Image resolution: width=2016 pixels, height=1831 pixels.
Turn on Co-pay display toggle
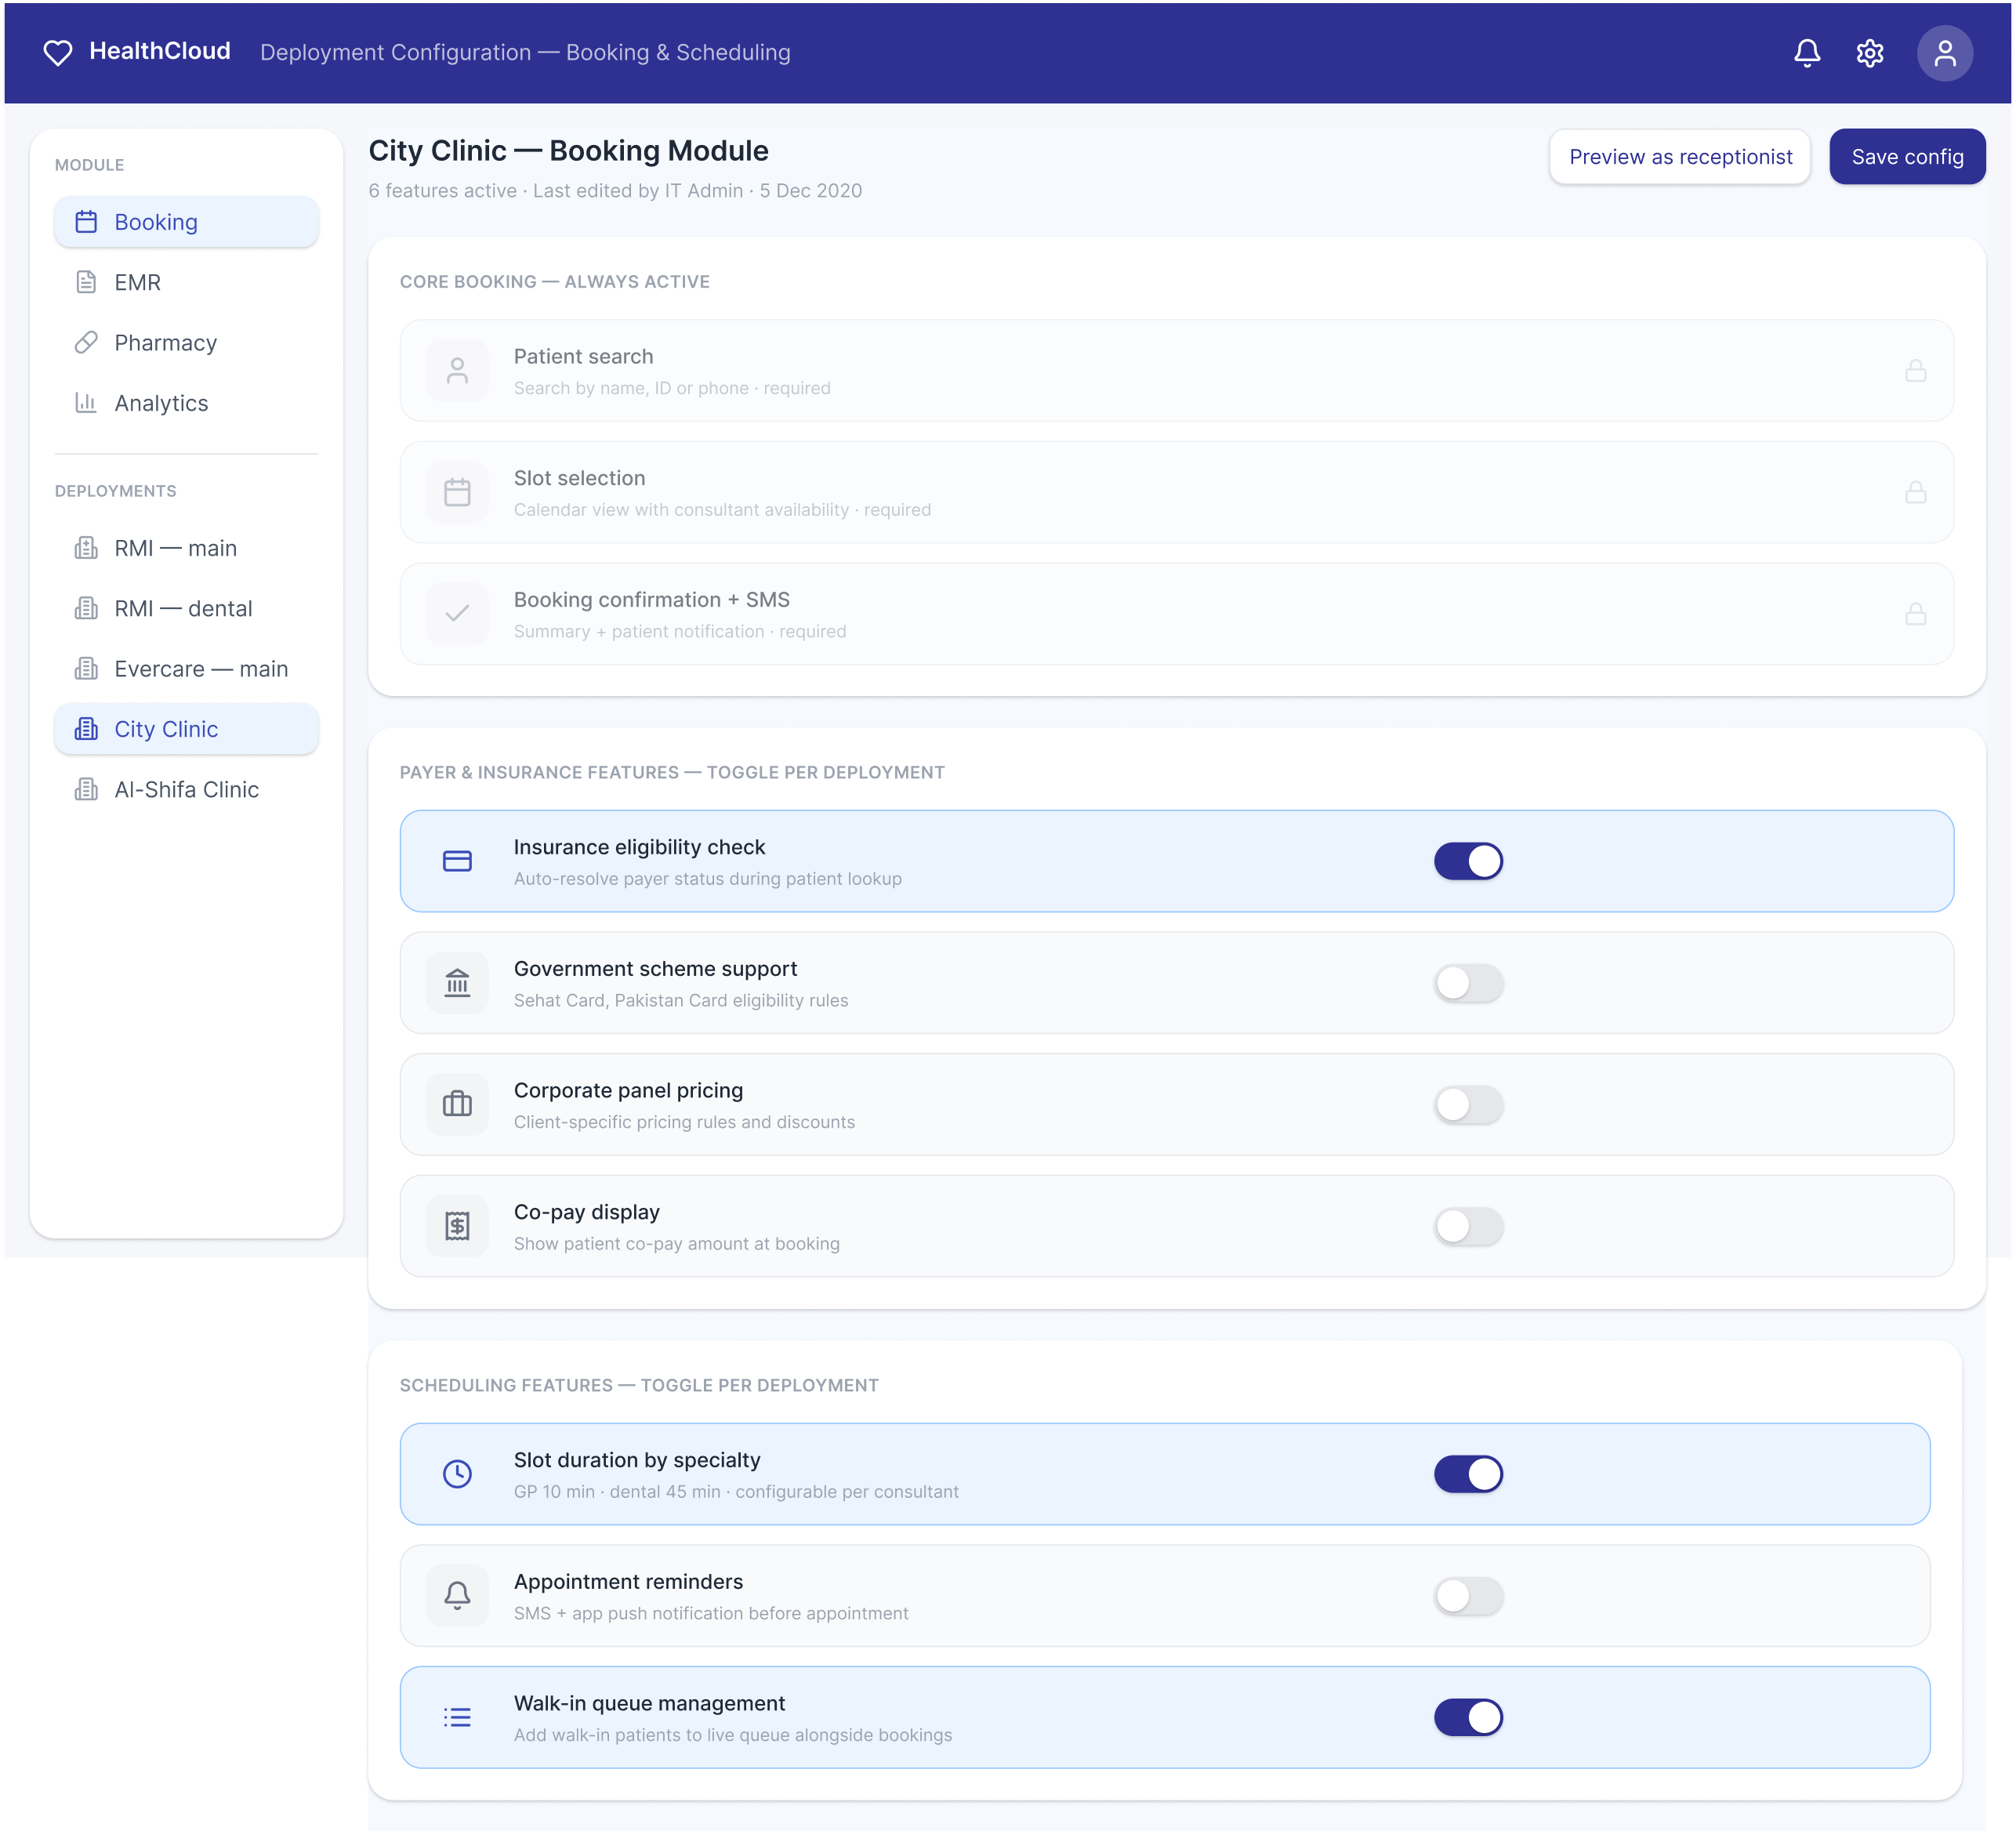coord(1468,1226)
